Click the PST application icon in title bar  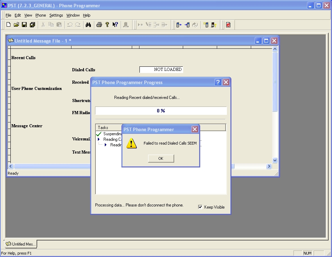coord(4,5)
